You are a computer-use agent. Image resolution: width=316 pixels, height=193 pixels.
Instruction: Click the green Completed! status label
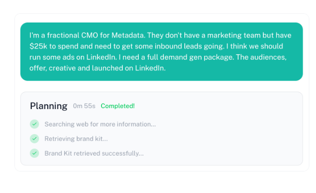point(118,106)
